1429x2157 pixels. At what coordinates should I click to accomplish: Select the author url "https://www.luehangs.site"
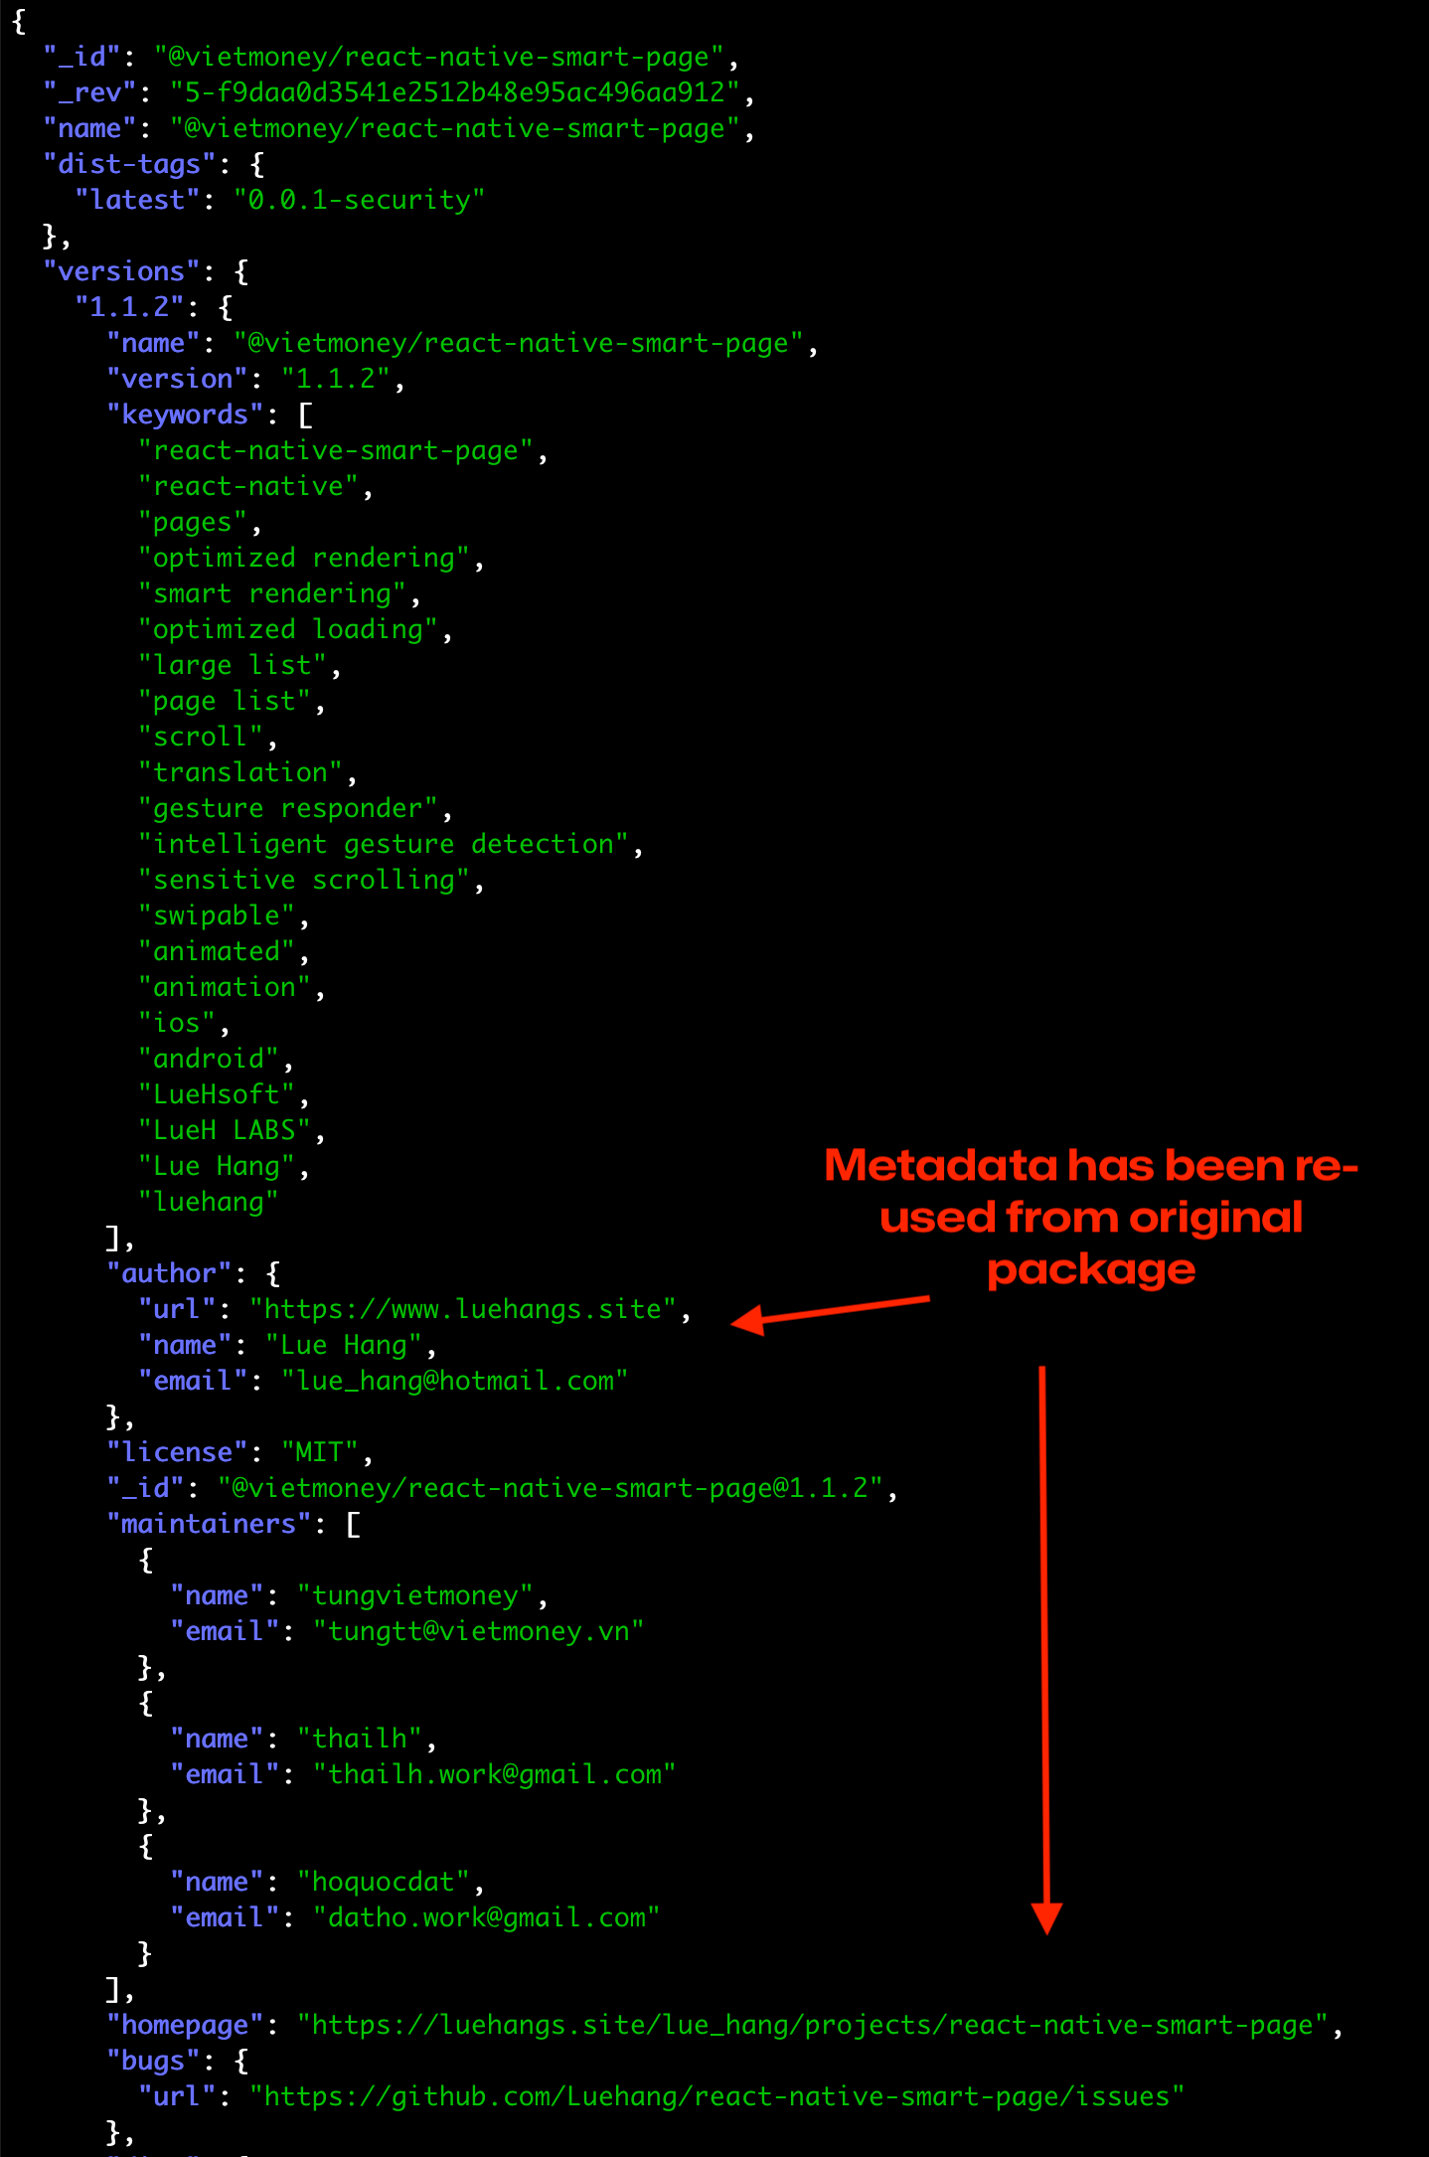pos(463,1309)
